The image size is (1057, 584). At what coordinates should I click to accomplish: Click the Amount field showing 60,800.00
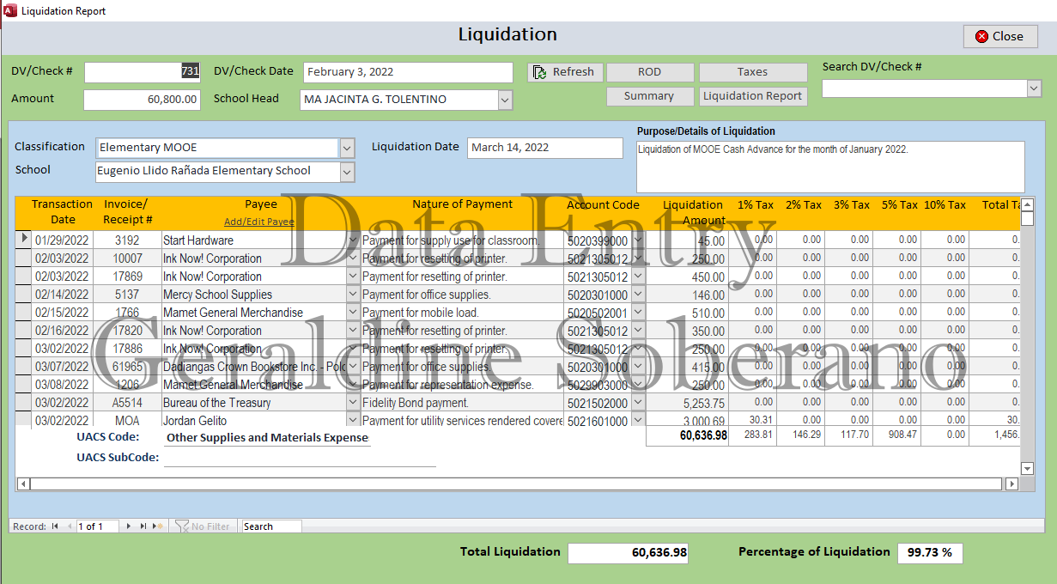pyautogui.click(x=143, y=100)
